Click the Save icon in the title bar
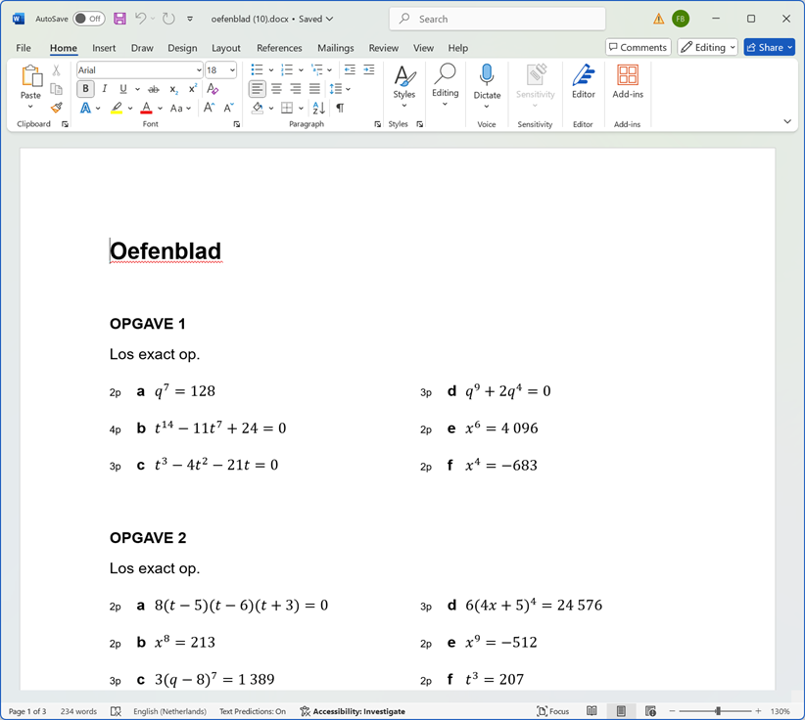 click(119, 19)
